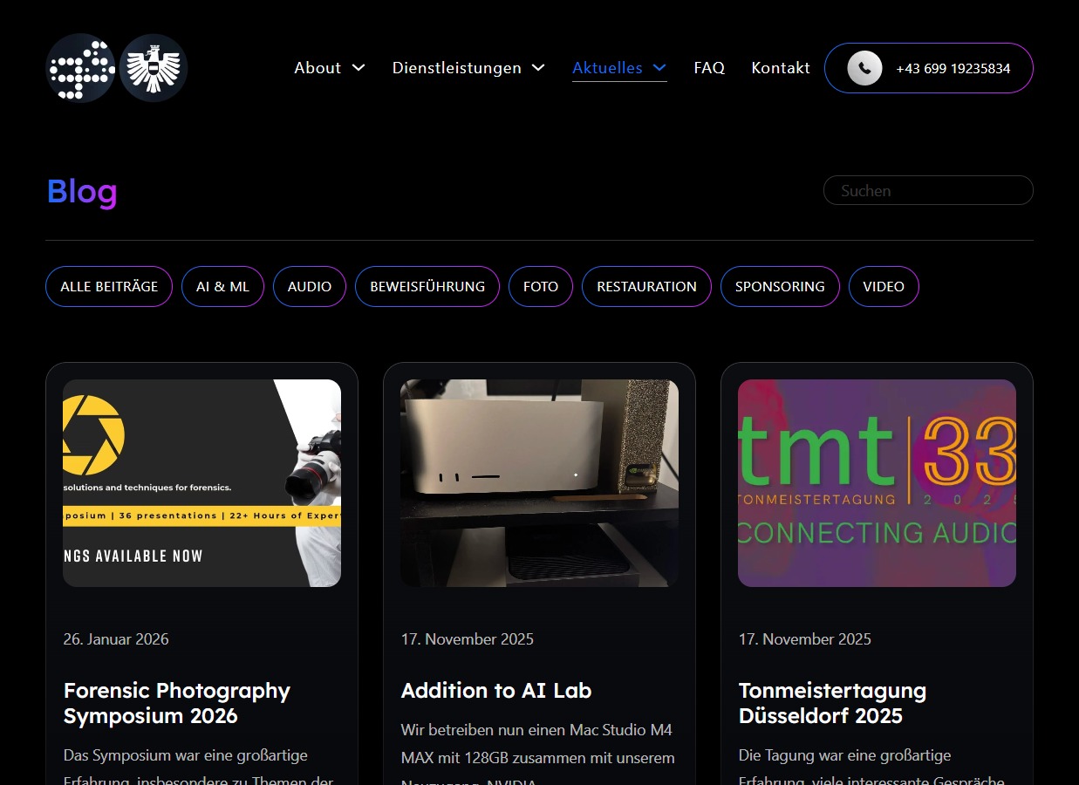
Task: Call the +43 699 19235834 number
Action: pos(953,68)
